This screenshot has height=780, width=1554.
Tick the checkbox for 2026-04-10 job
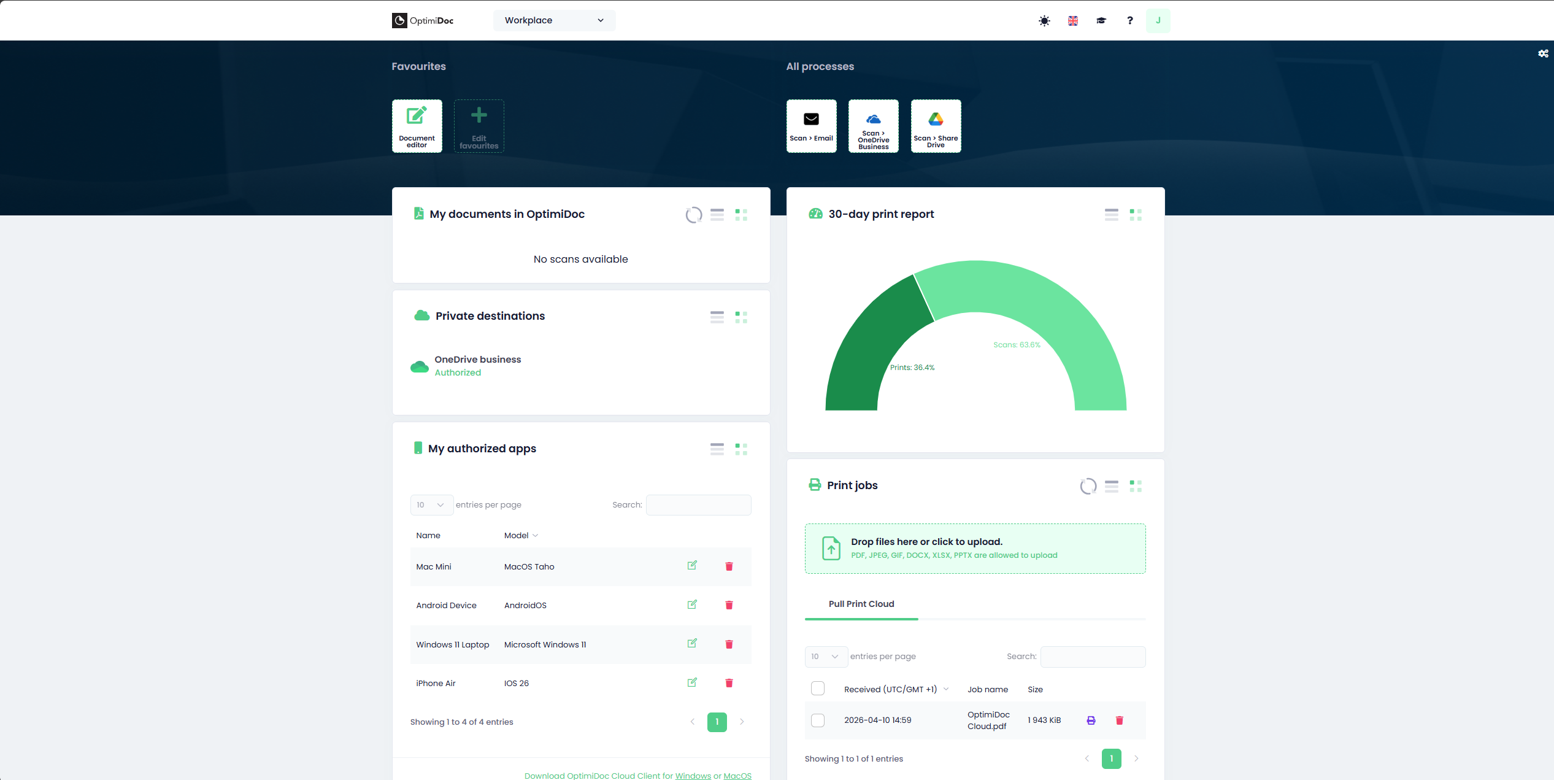tap(817, 720)
